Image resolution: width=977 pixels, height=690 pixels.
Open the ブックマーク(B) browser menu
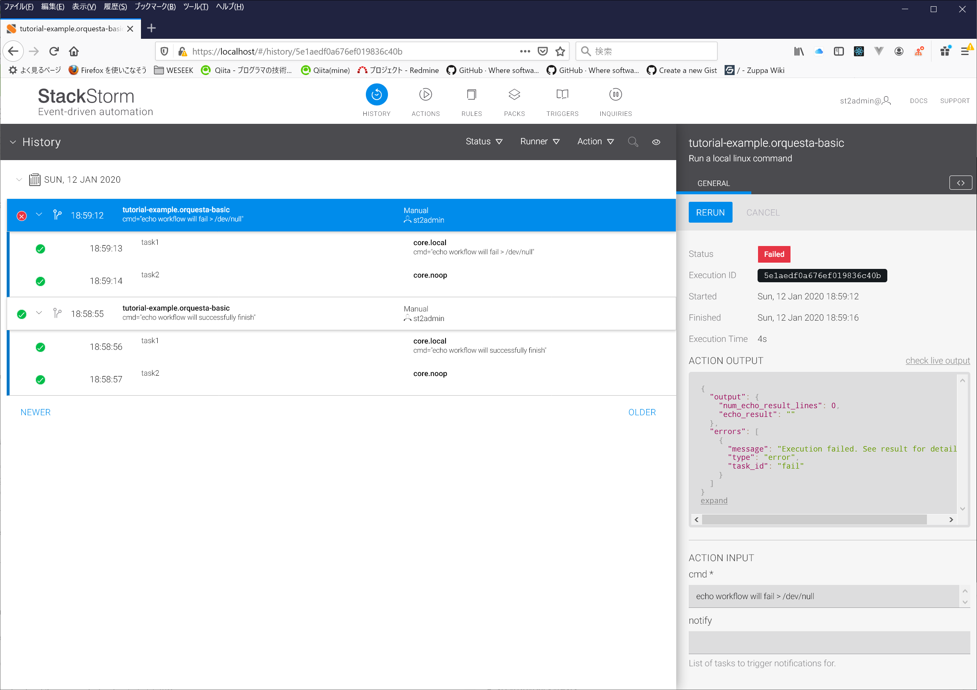tap(155, 6)
